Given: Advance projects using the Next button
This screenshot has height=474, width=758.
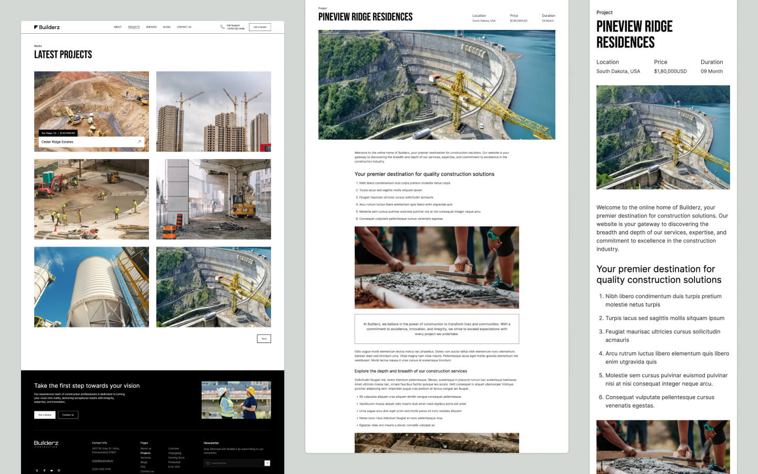Looking at the screenshot, I should pos(264,338).
